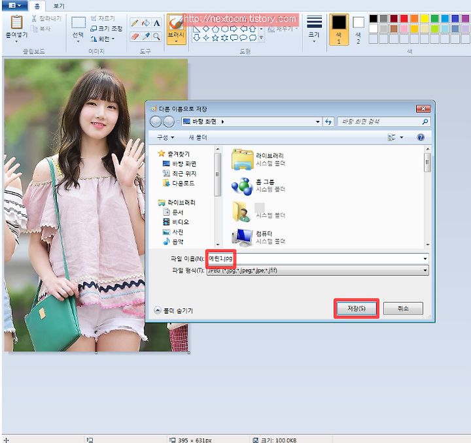This screenshot has height=443, width=471.
Task: Choose the right arrow shape
Action: [x=234, y=29]
